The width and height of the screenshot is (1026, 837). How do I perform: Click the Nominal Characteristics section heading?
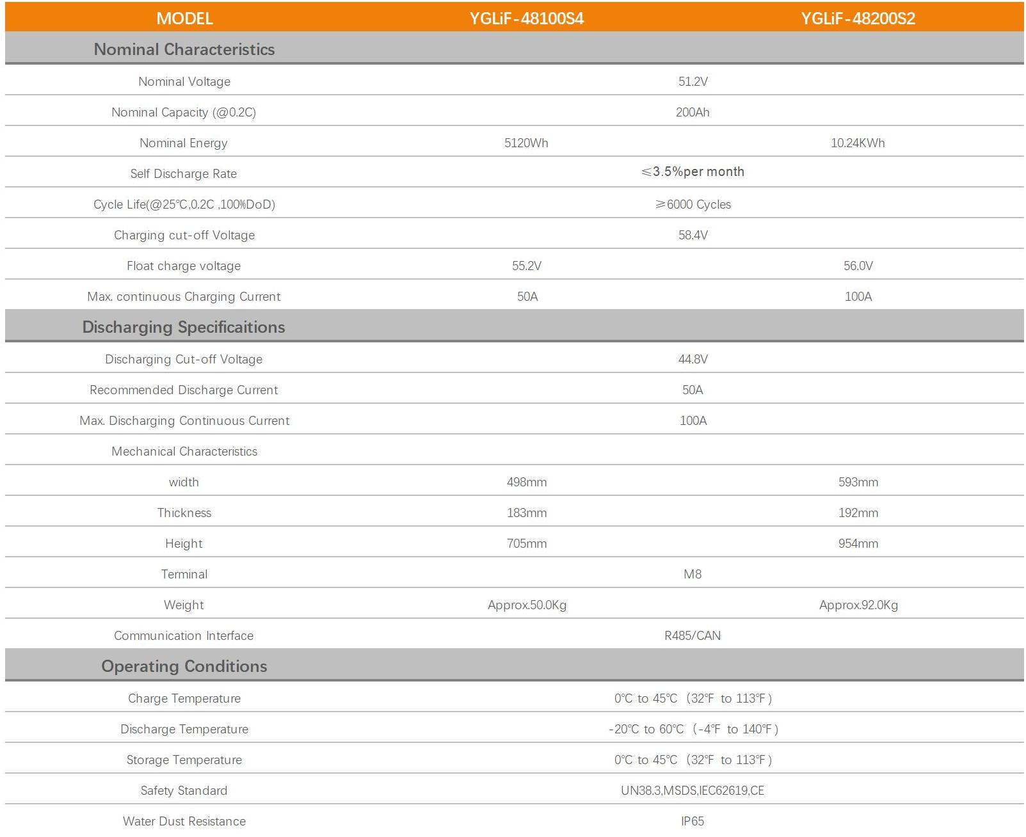point(184,49)
